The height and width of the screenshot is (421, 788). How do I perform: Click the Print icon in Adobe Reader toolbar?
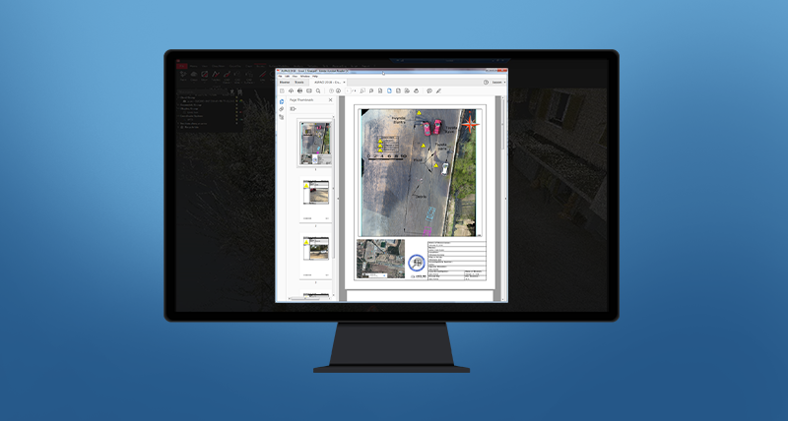coord(299,90)
